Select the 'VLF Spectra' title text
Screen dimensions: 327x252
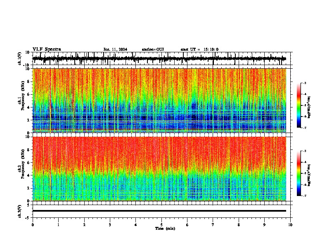pyautogui.click(x=47, y=49)
